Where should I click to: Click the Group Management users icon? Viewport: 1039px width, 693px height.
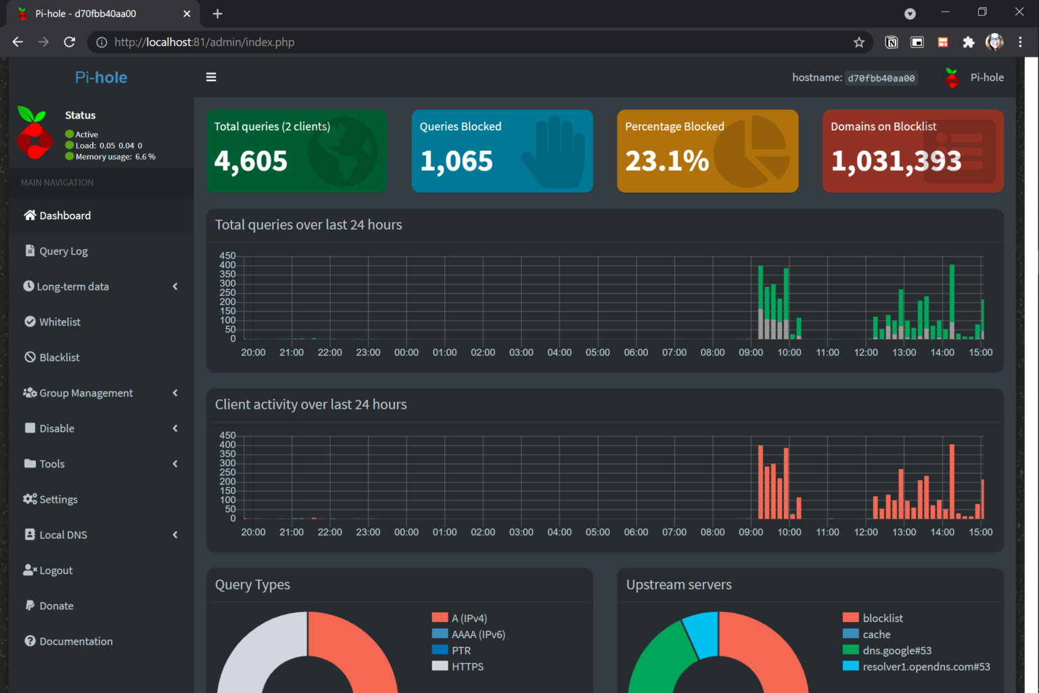pyautogui.click(x=30, y=393)
